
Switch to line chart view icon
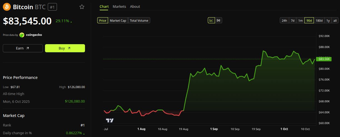tap(211, 20)
